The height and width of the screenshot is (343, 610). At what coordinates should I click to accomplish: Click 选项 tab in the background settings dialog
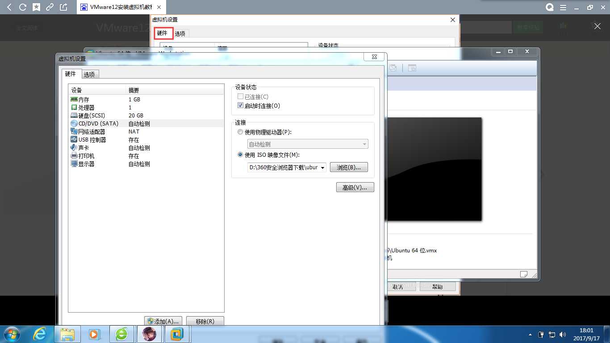pyautogui.click(x=180, y=33)
